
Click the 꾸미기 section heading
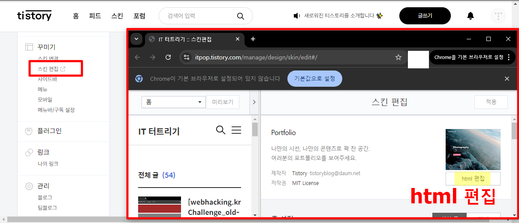pos(46,47)
